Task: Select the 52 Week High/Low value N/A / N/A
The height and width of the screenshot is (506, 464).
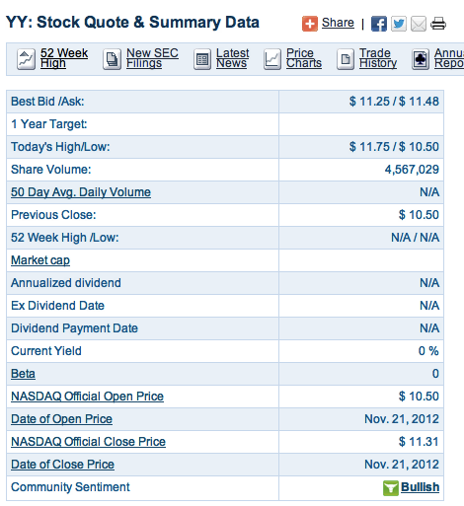Action: 415,238
